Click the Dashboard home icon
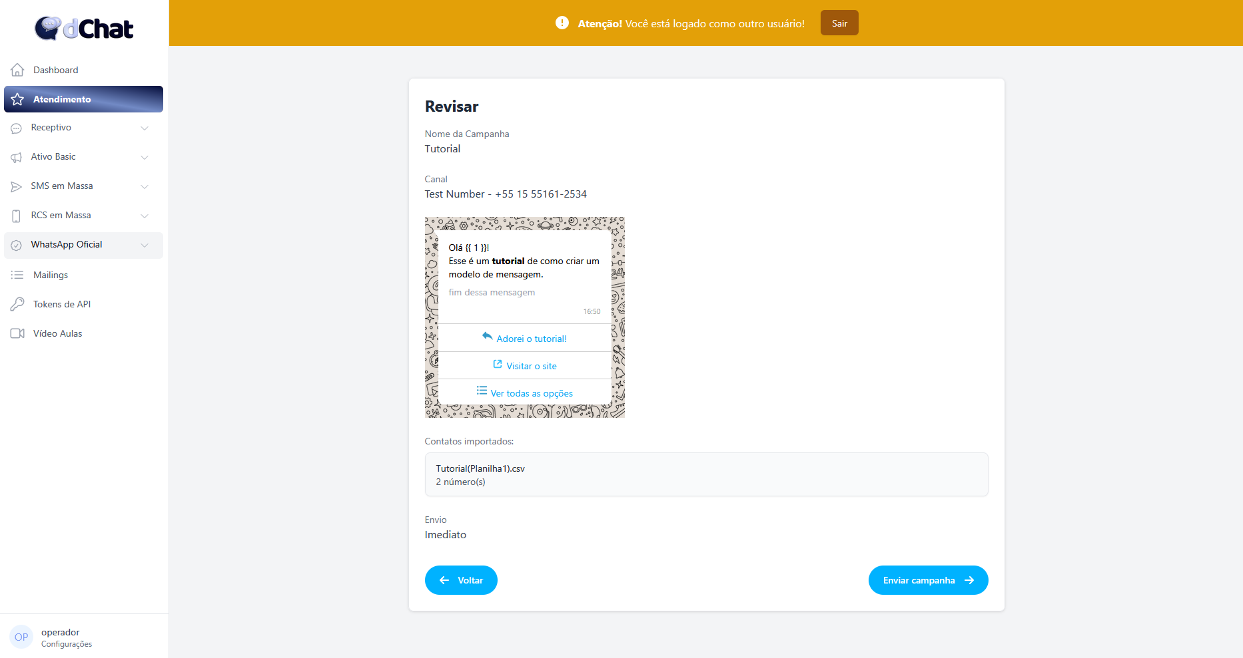This screenshot has width=1243, height=658. pyautogui.click(x=17, y=70)
